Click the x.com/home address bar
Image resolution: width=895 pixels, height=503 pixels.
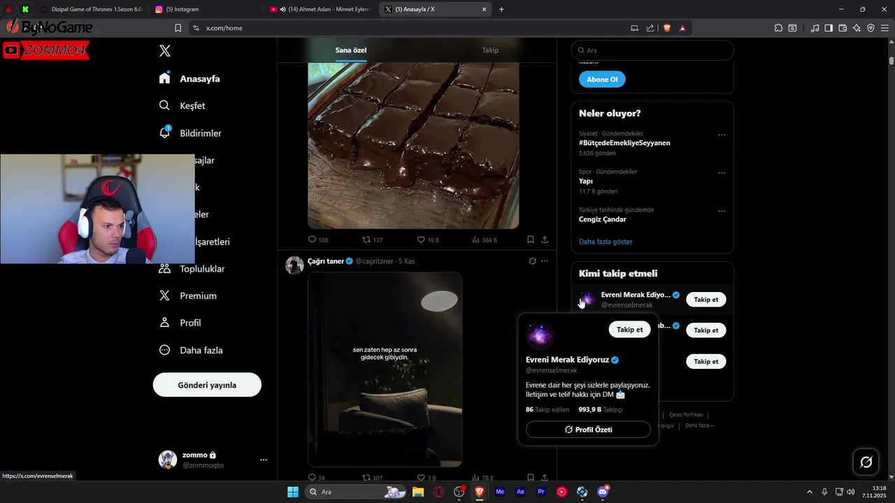413,28
